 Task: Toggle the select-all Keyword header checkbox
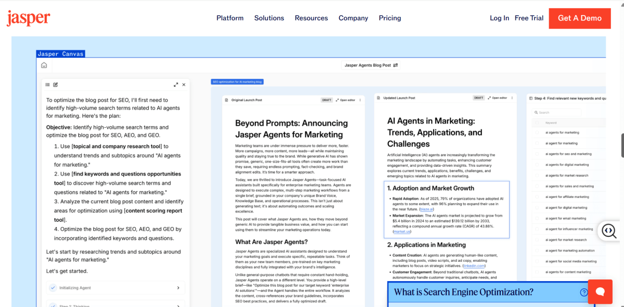537,123
